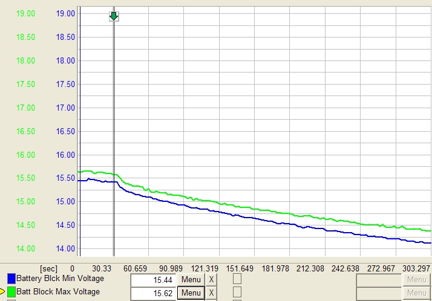Screen dimensions: 432x301
Task: Click the blue 14.50 scale label
Action: coord(65,225)
